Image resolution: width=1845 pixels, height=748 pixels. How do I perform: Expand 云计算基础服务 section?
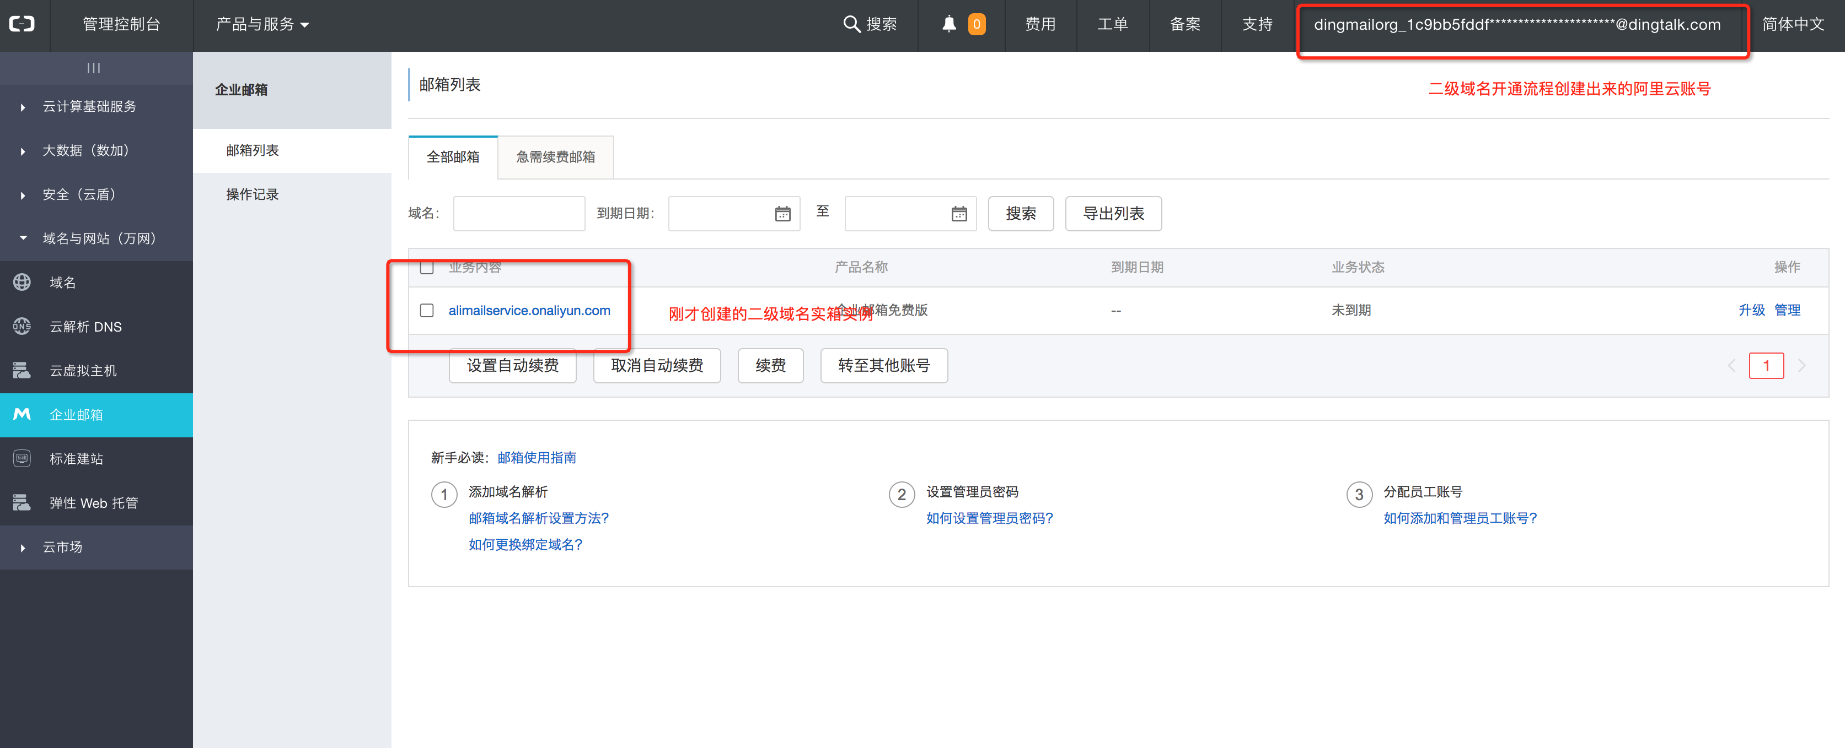pyautogui.click(x=89, y=107)
